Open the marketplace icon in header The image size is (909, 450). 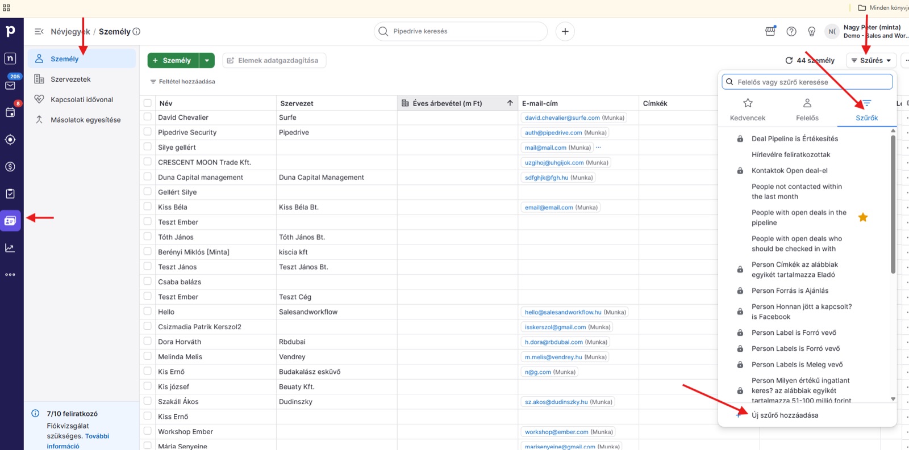pos(770,31)
